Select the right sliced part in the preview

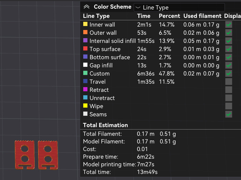48,155
